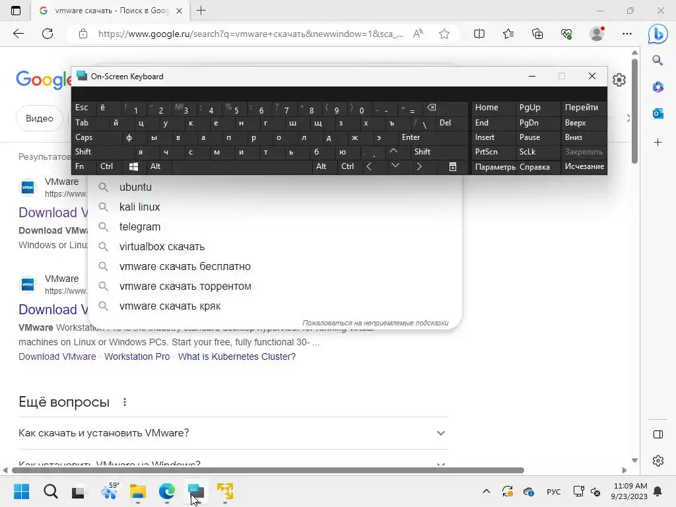Toggle left Alt key on keyboard

tap(160, 166)
